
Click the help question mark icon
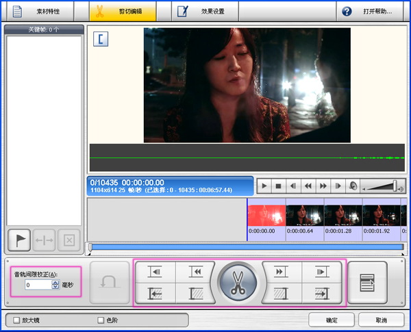pyautogui.click(x=347, y=11)
